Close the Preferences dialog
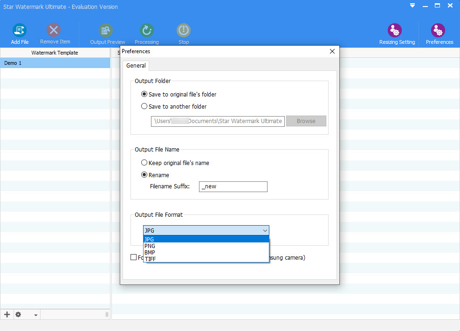Screen dimensions: 460x331 pyautogui.click(x=332, y=51)
